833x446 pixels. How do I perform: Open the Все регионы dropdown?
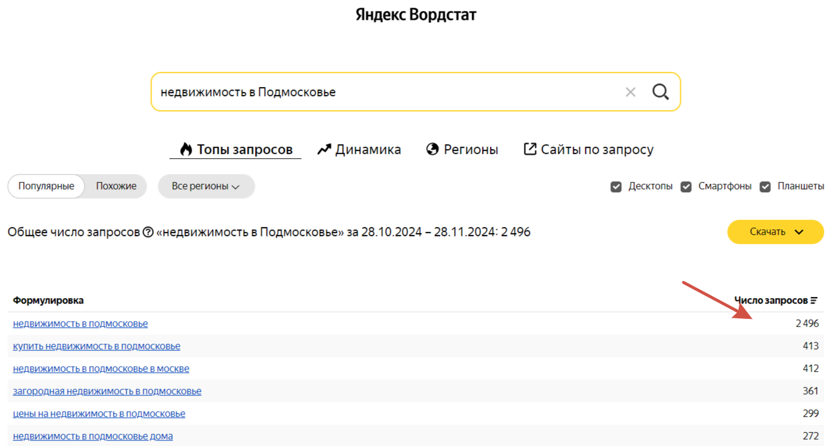pos(206,186)
